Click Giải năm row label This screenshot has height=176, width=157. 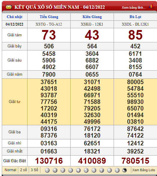(x=15, y=74)
